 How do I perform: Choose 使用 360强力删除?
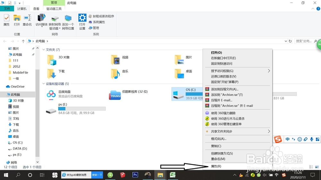pyautogui.click(x=238, y=113)
